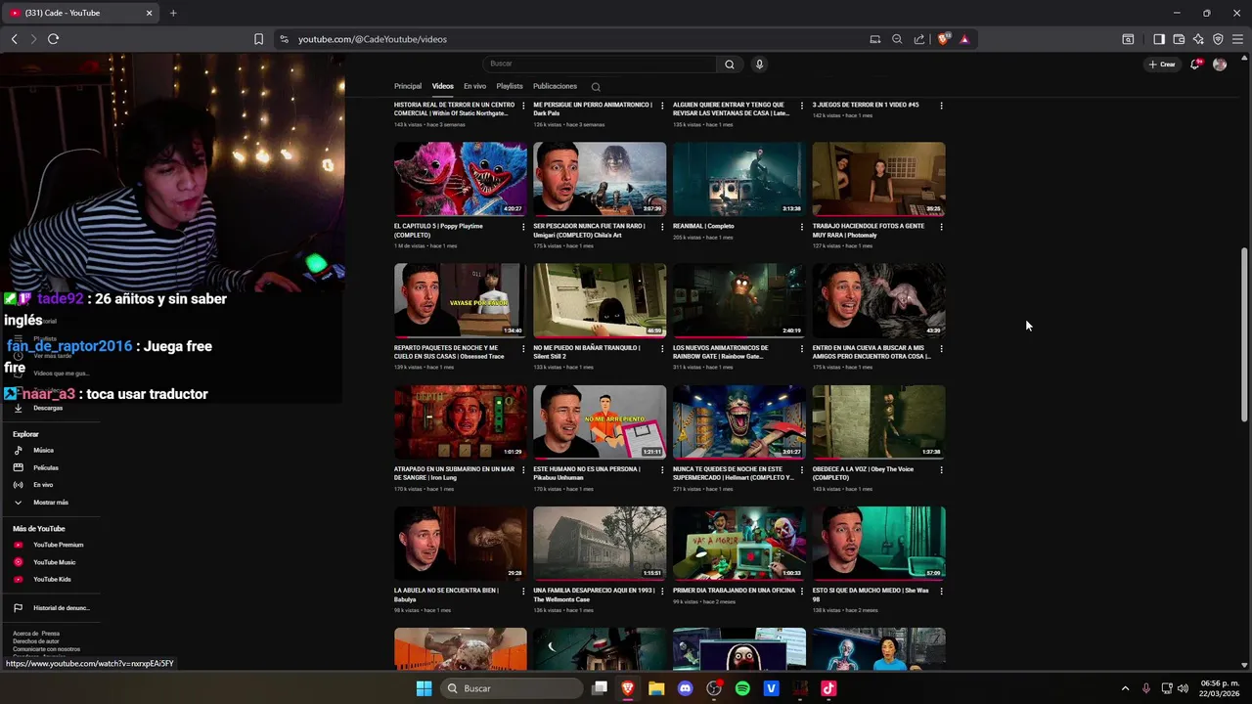Screen dimensions: 1252x704
Task: Open the YouTube account avatar menu
Action: [1220, 64]
